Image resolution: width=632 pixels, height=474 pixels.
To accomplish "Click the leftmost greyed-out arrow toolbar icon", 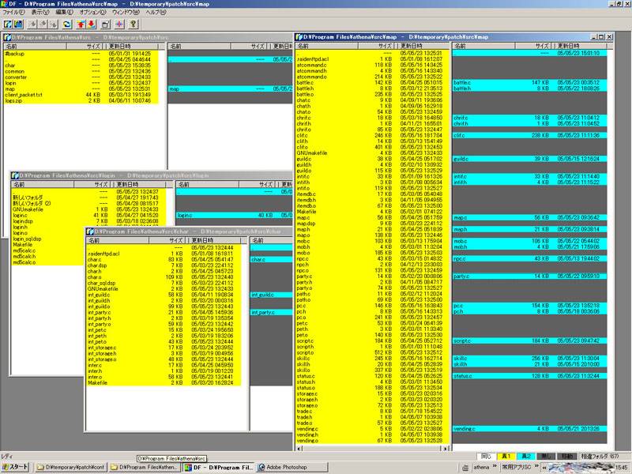I will pos(32,24).
